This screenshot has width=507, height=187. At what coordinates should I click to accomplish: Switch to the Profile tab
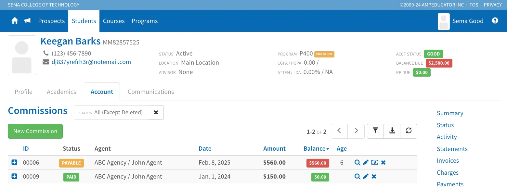point(24,92)
